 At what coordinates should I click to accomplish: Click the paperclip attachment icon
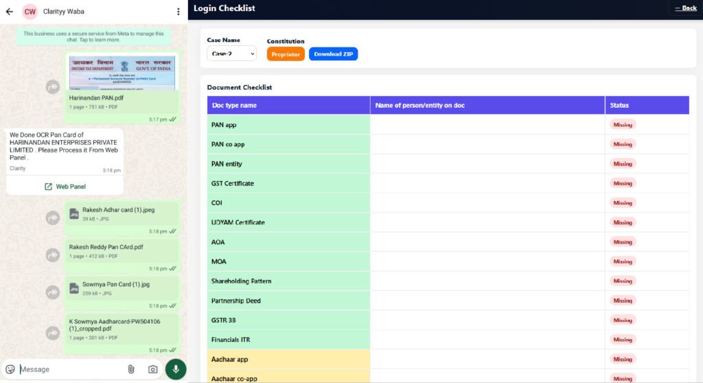click(x=130, y=369)
